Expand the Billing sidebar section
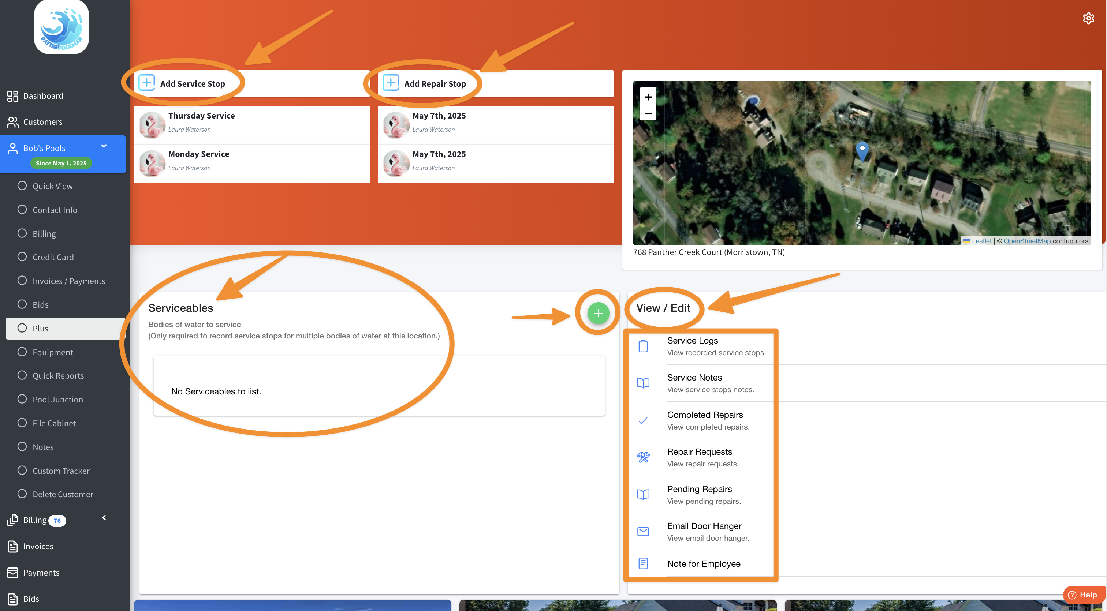The height and width of the screenshot is (611, 1107). coord(104,518)
